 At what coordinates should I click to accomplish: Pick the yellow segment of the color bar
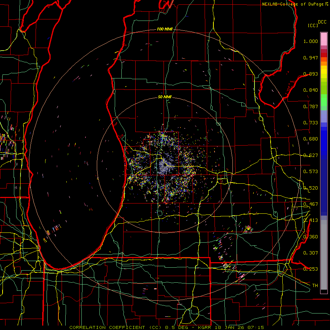click(324, 72)
